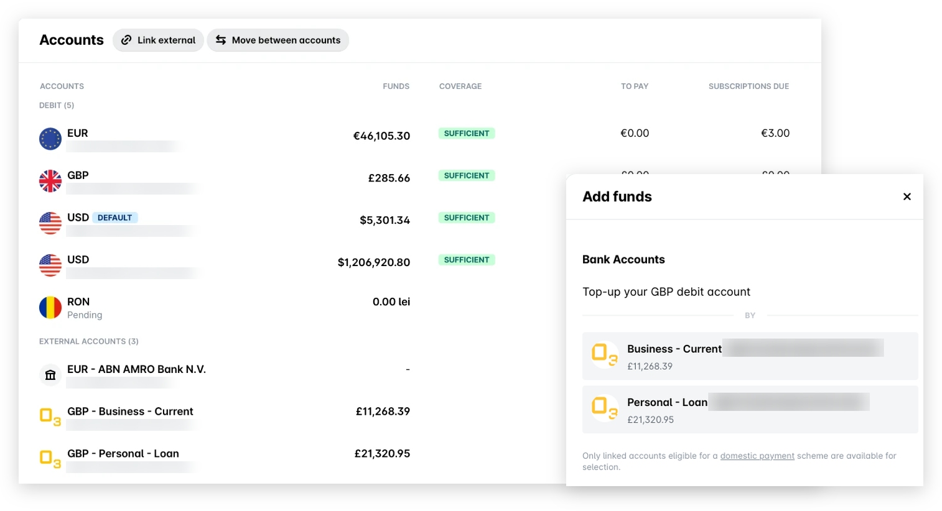Viewport: 942px width, 511px height.
Task: Click the £11,268.39 value in the accounts table
Action: [383, 411]
